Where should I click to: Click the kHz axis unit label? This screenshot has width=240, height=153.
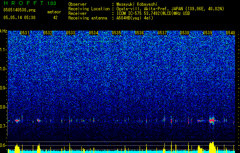point(3,31)
